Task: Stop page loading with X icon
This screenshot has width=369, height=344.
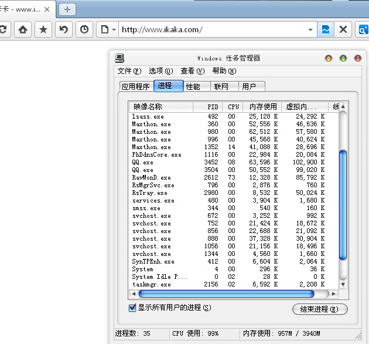Action: point(343,29)
